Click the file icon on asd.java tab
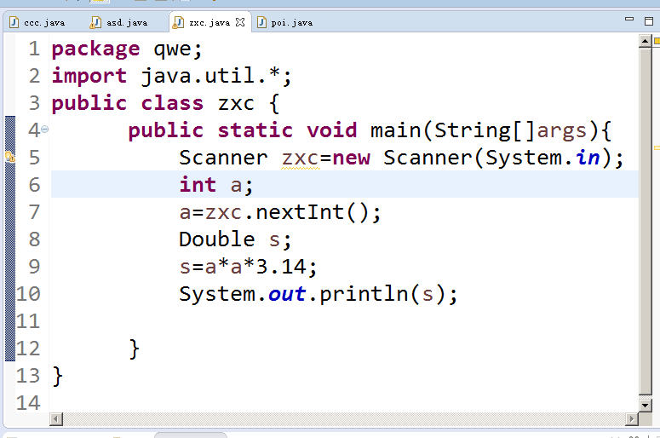This screenshot has width=660, height=438. coord(95,22)
